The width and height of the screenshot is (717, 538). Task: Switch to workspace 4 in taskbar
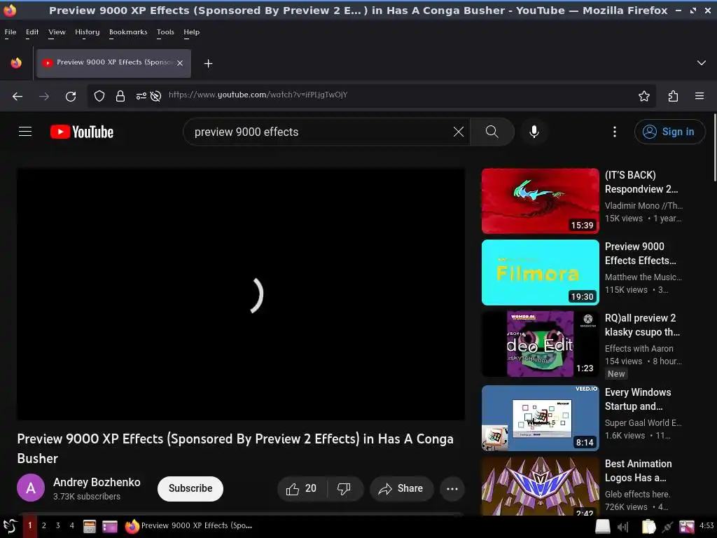click(x=72, y=525)
